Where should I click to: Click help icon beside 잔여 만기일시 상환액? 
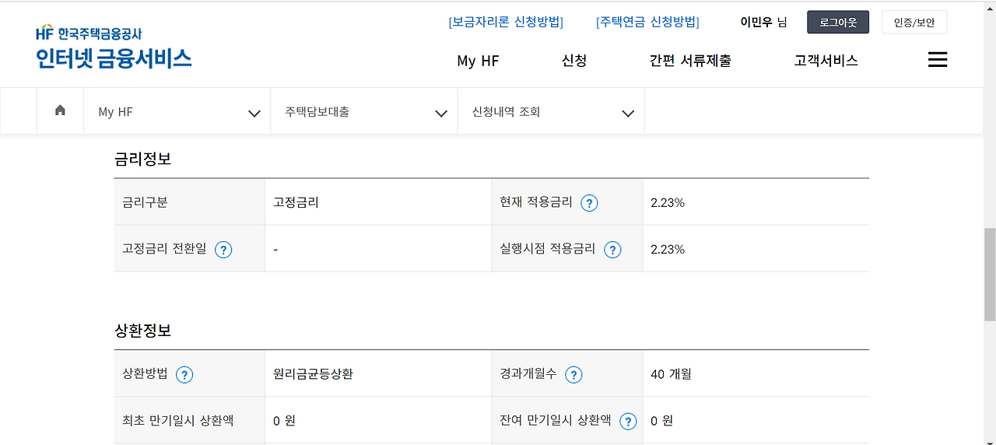click(x=628, y=421)
